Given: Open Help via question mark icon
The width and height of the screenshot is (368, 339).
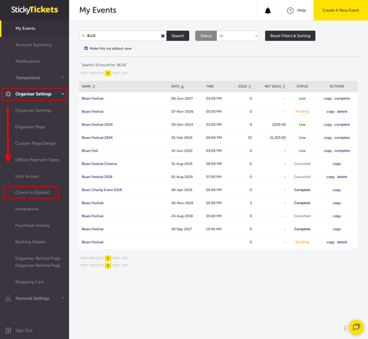Looking at the screenshot, I should [290, 11].
